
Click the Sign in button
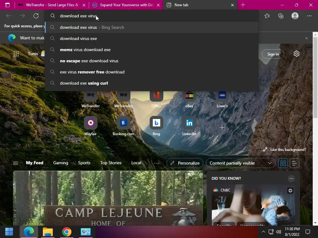click(273, 54)
